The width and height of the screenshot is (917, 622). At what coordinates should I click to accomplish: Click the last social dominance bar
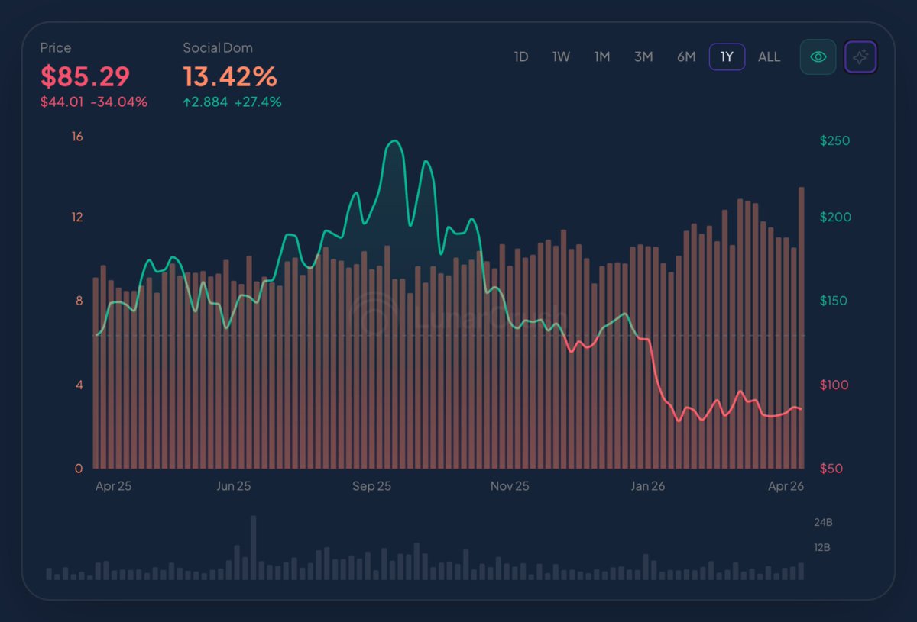coord(801,328)
